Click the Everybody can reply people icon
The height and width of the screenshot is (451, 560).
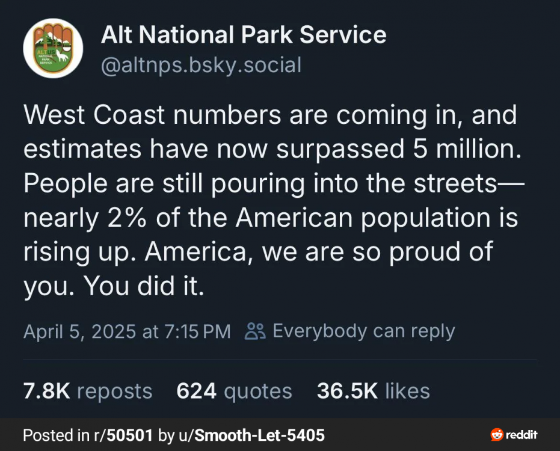255,331
